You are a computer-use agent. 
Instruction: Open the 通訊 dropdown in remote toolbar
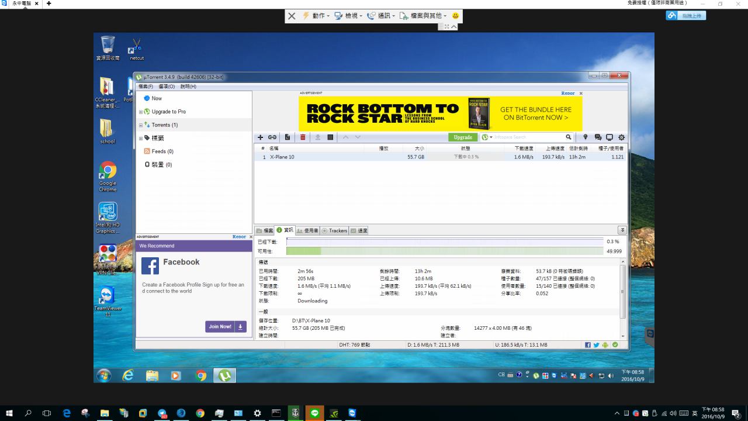coord(381,16)
